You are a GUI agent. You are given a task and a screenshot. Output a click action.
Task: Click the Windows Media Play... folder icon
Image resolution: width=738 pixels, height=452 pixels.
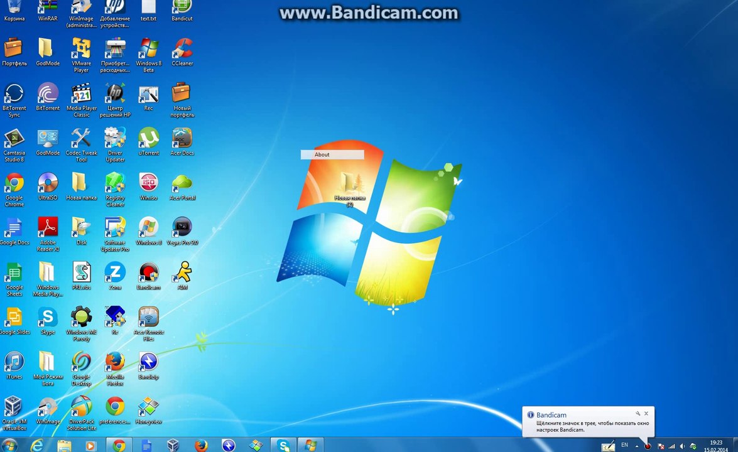pos(48,279)
